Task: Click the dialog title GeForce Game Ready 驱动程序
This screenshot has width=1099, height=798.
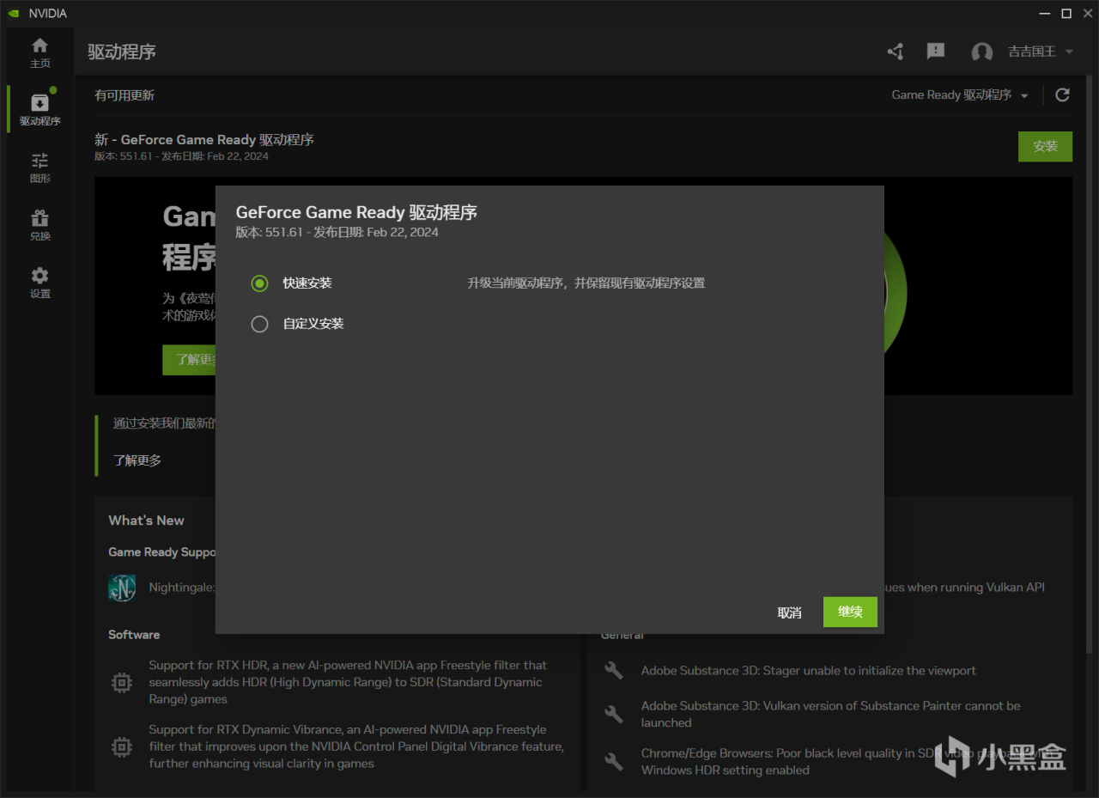Action: [x=356, y=212]
